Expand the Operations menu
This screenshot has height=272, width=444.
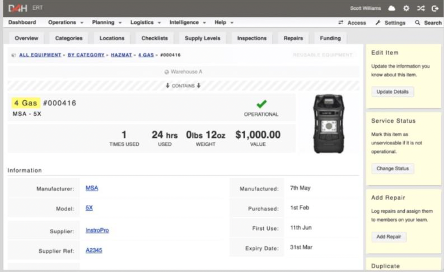(65, 22)
